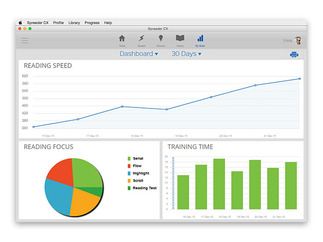The image size is (323, 242).
Task: Click the Highlight legend label
Action: (x=141, y=173)
